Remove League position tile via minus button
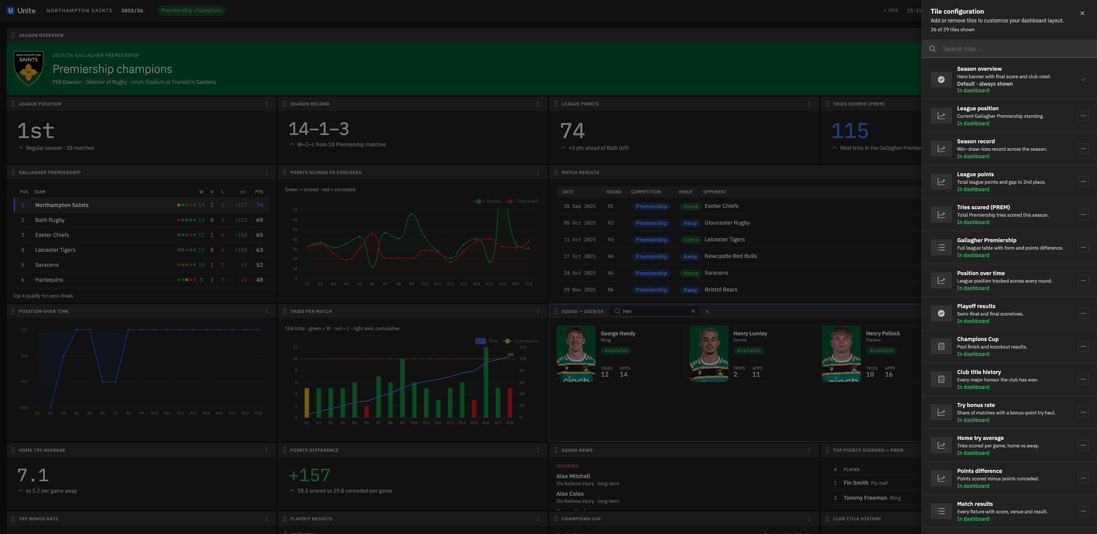The height and width of the screenshot is (534, 1097). coord(1083,116)
